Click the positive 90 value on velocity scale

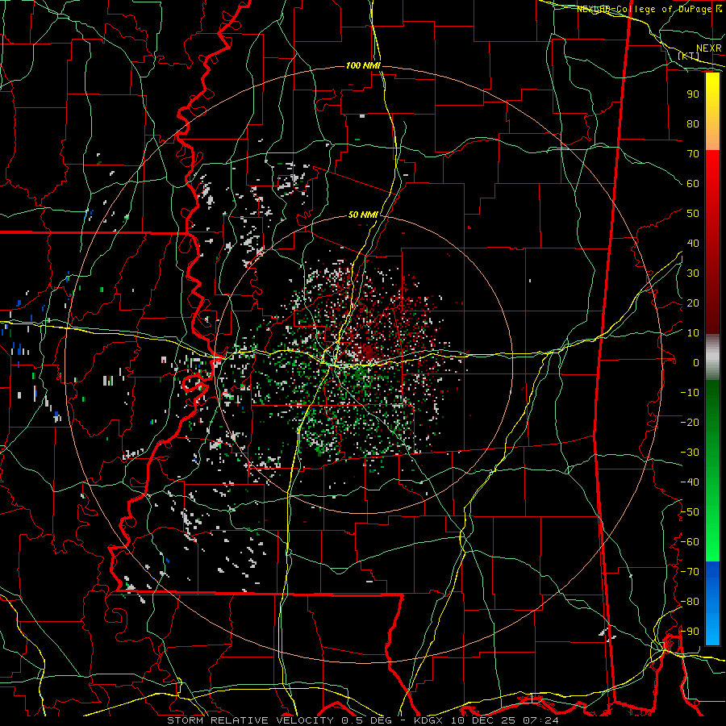(693, 94)
